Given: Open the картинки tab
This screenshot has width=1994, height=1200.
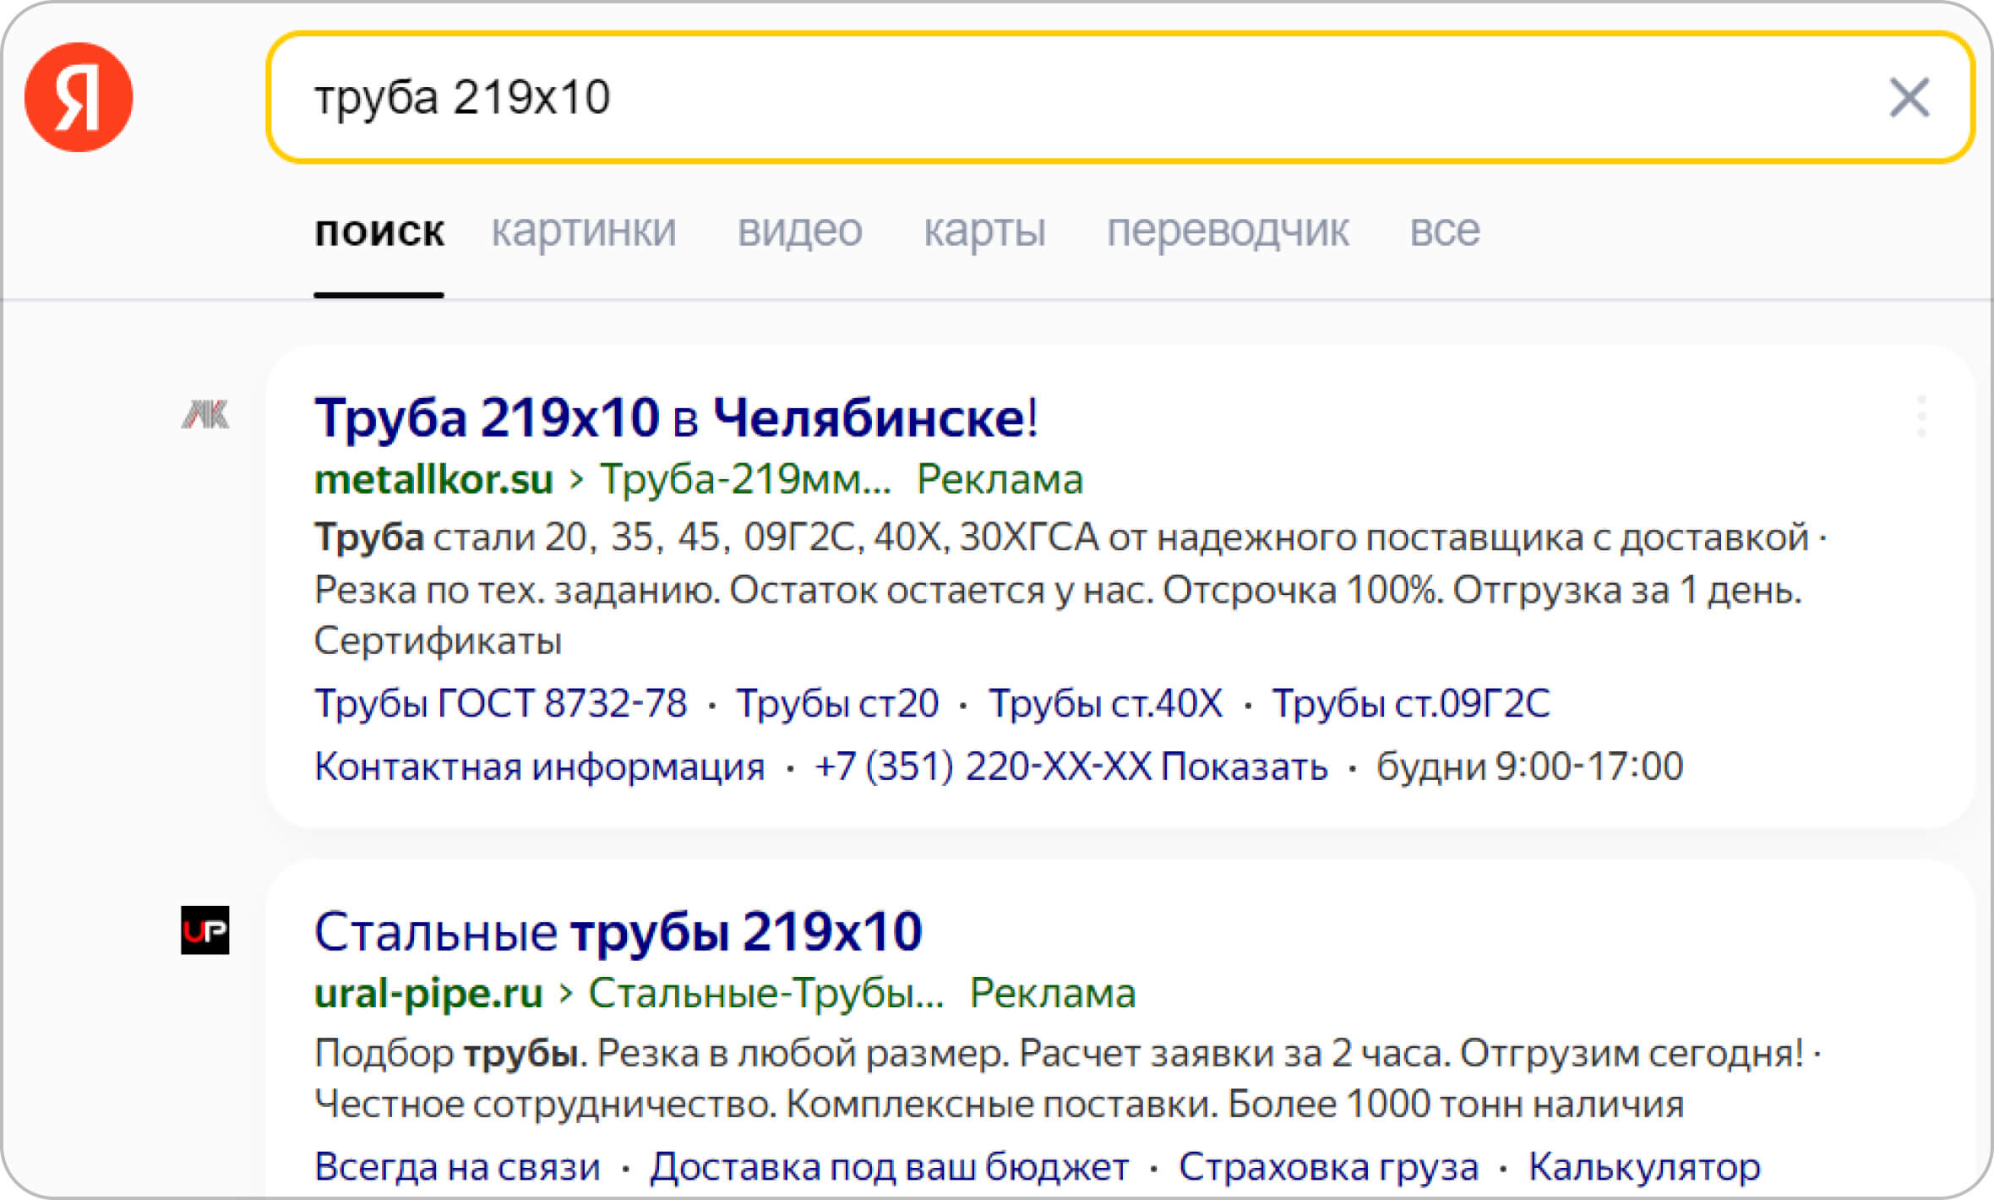Looking at the screenshot, I should point(583,231).
